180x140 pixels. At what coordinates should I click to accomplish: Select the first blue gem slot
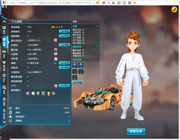[x=75, y=65]
